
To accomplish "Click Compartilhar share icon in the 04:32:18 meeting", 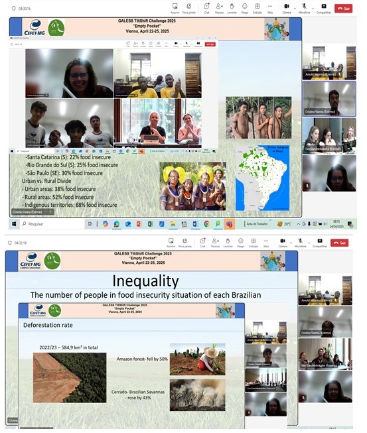I will pos(320,243).
